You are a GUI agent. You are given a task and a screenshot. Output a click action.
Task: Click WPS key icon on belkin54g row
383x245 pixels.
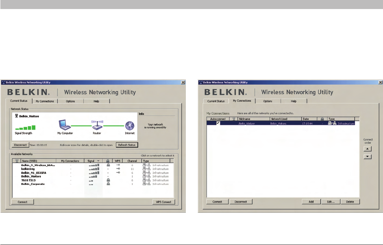click(x=118, y=169)
